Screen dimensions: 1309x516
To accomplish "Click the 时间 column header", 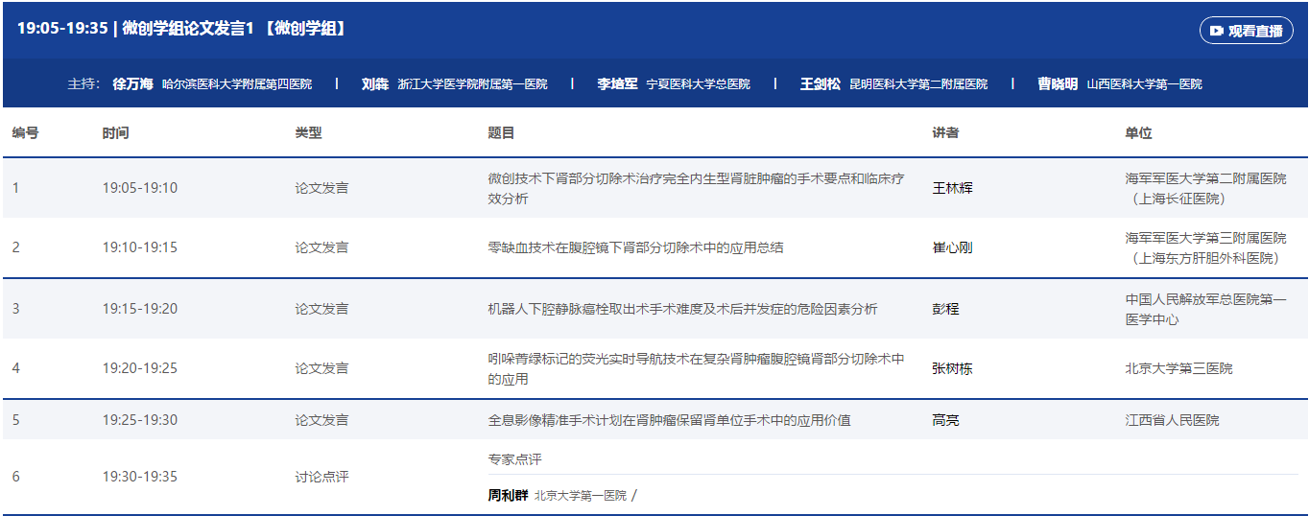I will click(x=115, y=133).
